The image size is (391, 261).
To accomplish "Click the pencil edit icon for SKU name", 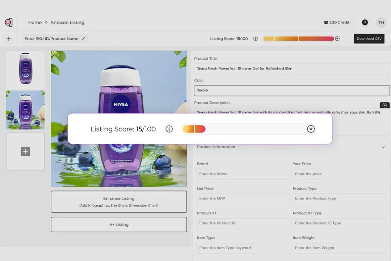I will (x=83, y=39).
